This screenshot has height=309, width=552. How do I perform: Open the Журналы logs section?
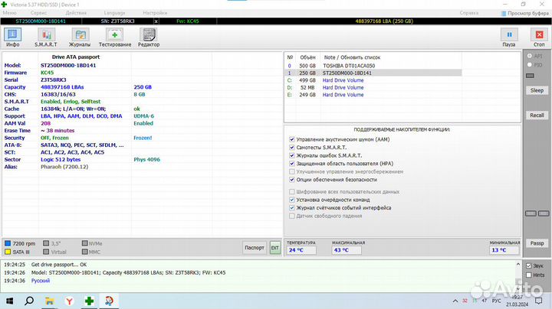(80, 37)
